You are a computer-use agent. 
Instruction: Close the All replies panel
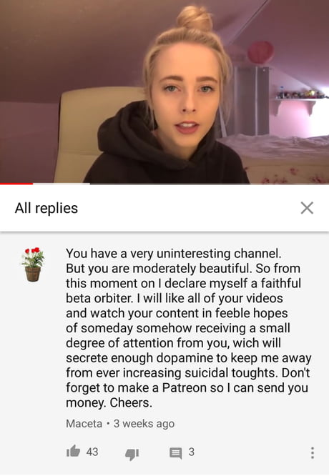(x=307, y=208)
